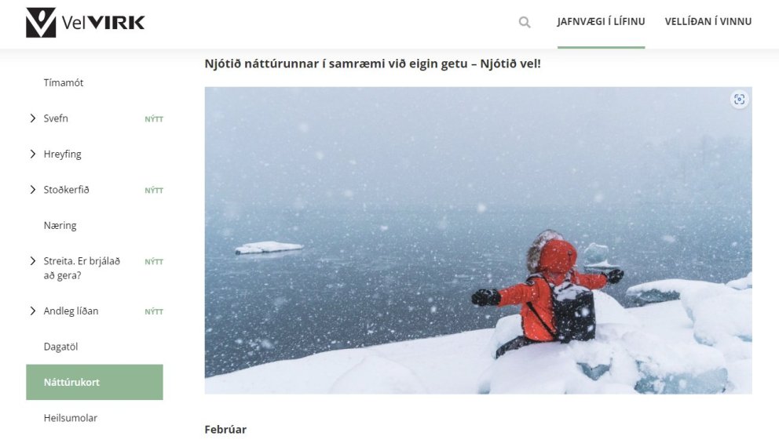Screen dimensions: 779x447
Task: Open the search magnifier icon
Action: (525, 22)
